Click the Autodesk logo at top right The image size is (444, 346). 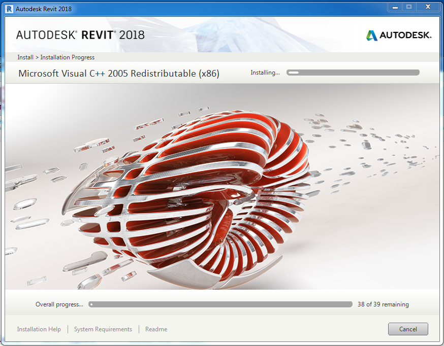398,35
